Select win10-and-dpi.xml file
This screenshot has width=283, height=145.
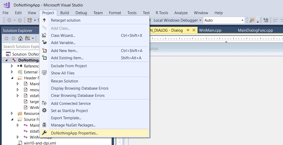(x=40, y=143)
